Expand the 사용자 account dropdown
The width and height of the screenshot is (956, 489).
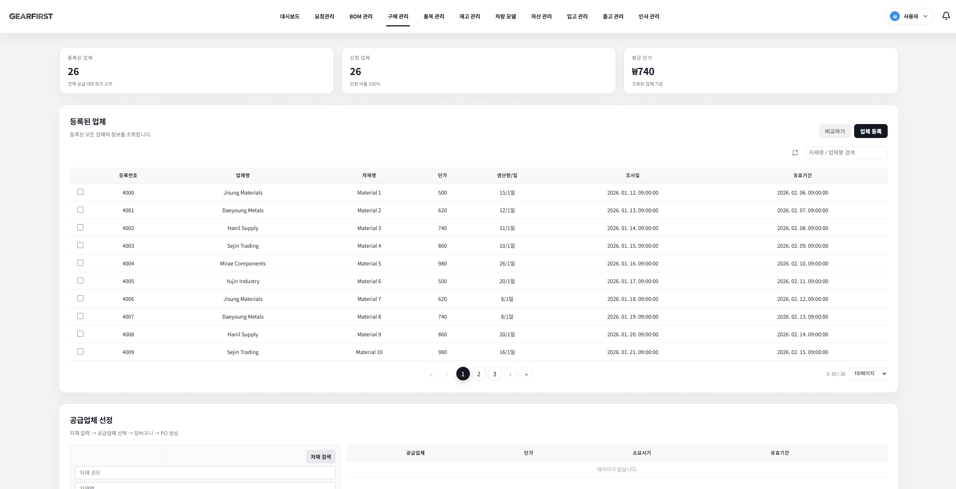pyautogui.click(x=925, y=16)
